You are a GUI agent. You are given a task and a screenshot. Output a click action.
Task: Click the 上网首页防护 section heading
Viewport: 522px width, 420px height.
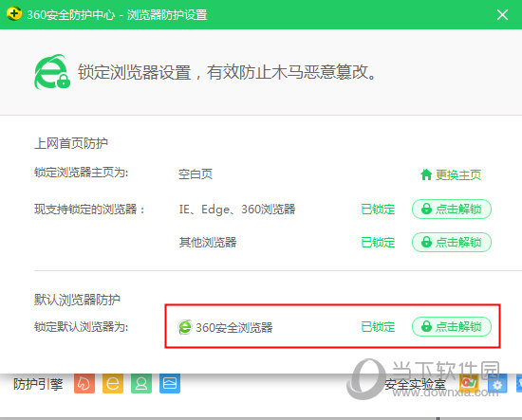click(71, 143)
